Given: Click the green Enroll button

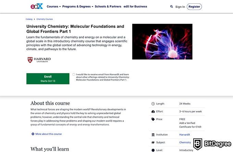Looking at the screenshot, I should pos(48,79).
